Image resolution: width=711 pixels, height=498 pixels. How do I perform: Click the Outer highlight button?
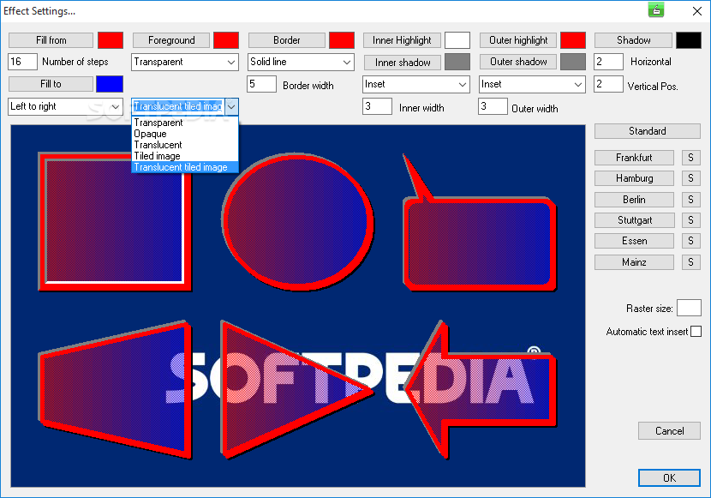(x=518, y=40)
